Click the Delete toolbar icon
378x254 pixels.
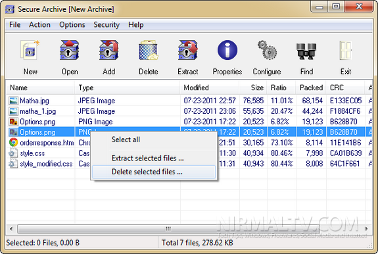coord(149,50)
